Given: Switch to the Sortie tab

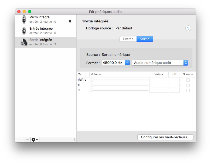Looking at the screenshot, I should [145, 39].
